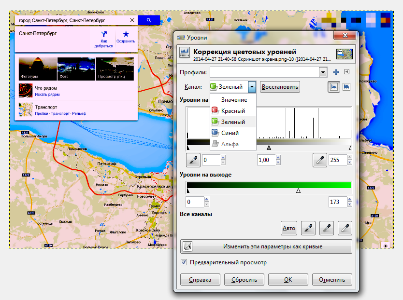Click the input white level 255 field
This screenshot has width=403, height=300.
coord(338,160)
